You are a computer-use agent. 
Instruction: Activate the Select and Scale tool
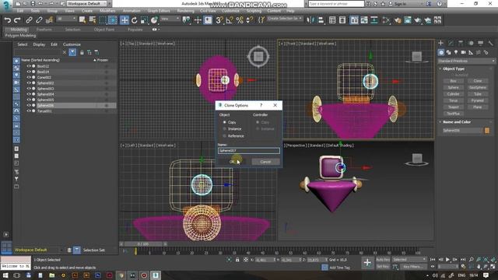coord(144,20)
